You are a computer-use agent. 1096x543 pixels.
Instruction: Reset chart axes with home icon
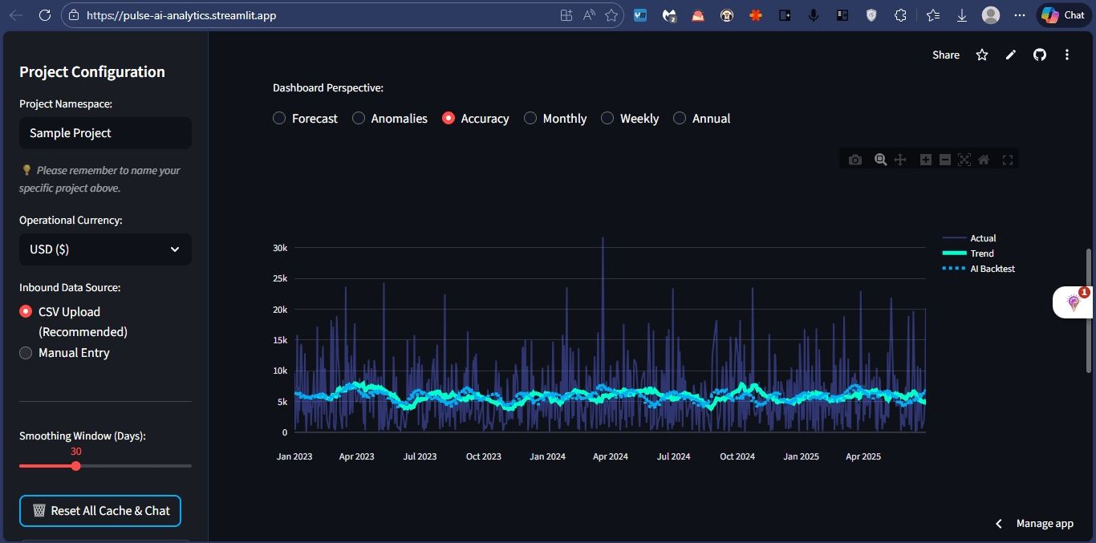[984, 160]
